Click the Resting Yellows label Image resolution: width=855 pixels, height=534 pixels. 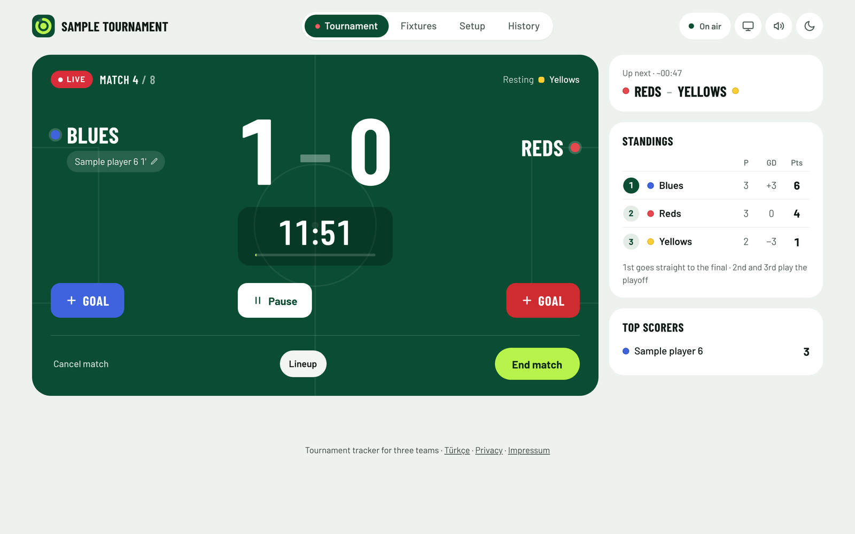point(541,80)
